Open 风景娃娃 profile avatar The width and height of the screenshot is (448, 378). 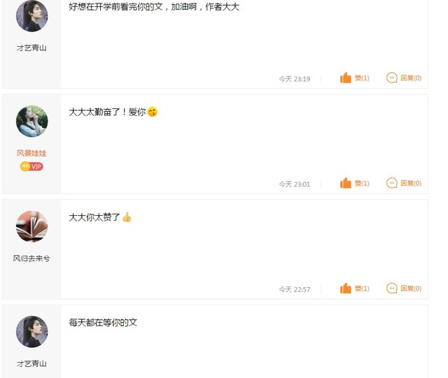pyautogui.click(x=32, y=122)
